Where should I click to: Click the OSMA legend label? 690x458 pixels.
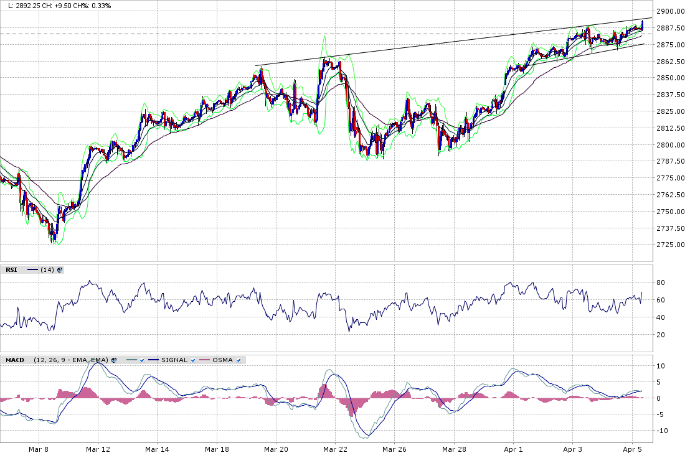(x=222, y=360)
